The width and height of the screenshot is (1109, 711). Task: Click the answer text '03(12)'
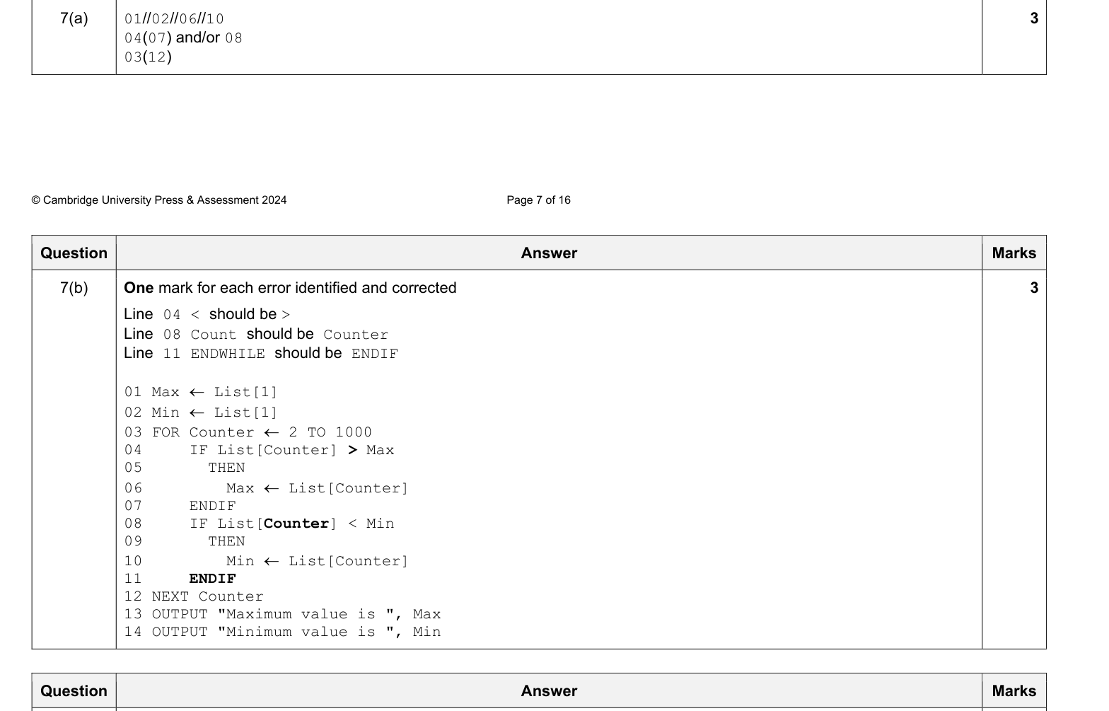pyautogui.click(x=148, y=57)
